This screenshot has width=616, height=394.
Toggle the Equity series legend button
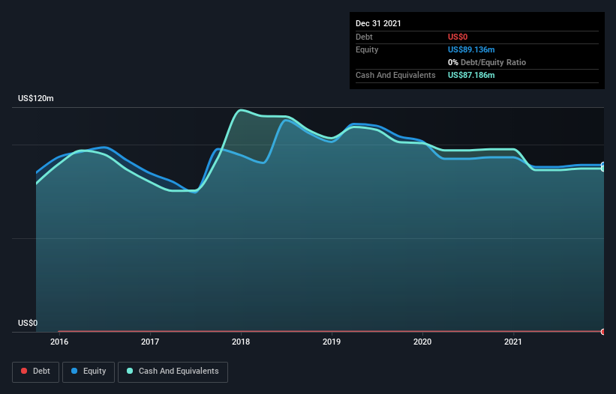pos(89,372)
